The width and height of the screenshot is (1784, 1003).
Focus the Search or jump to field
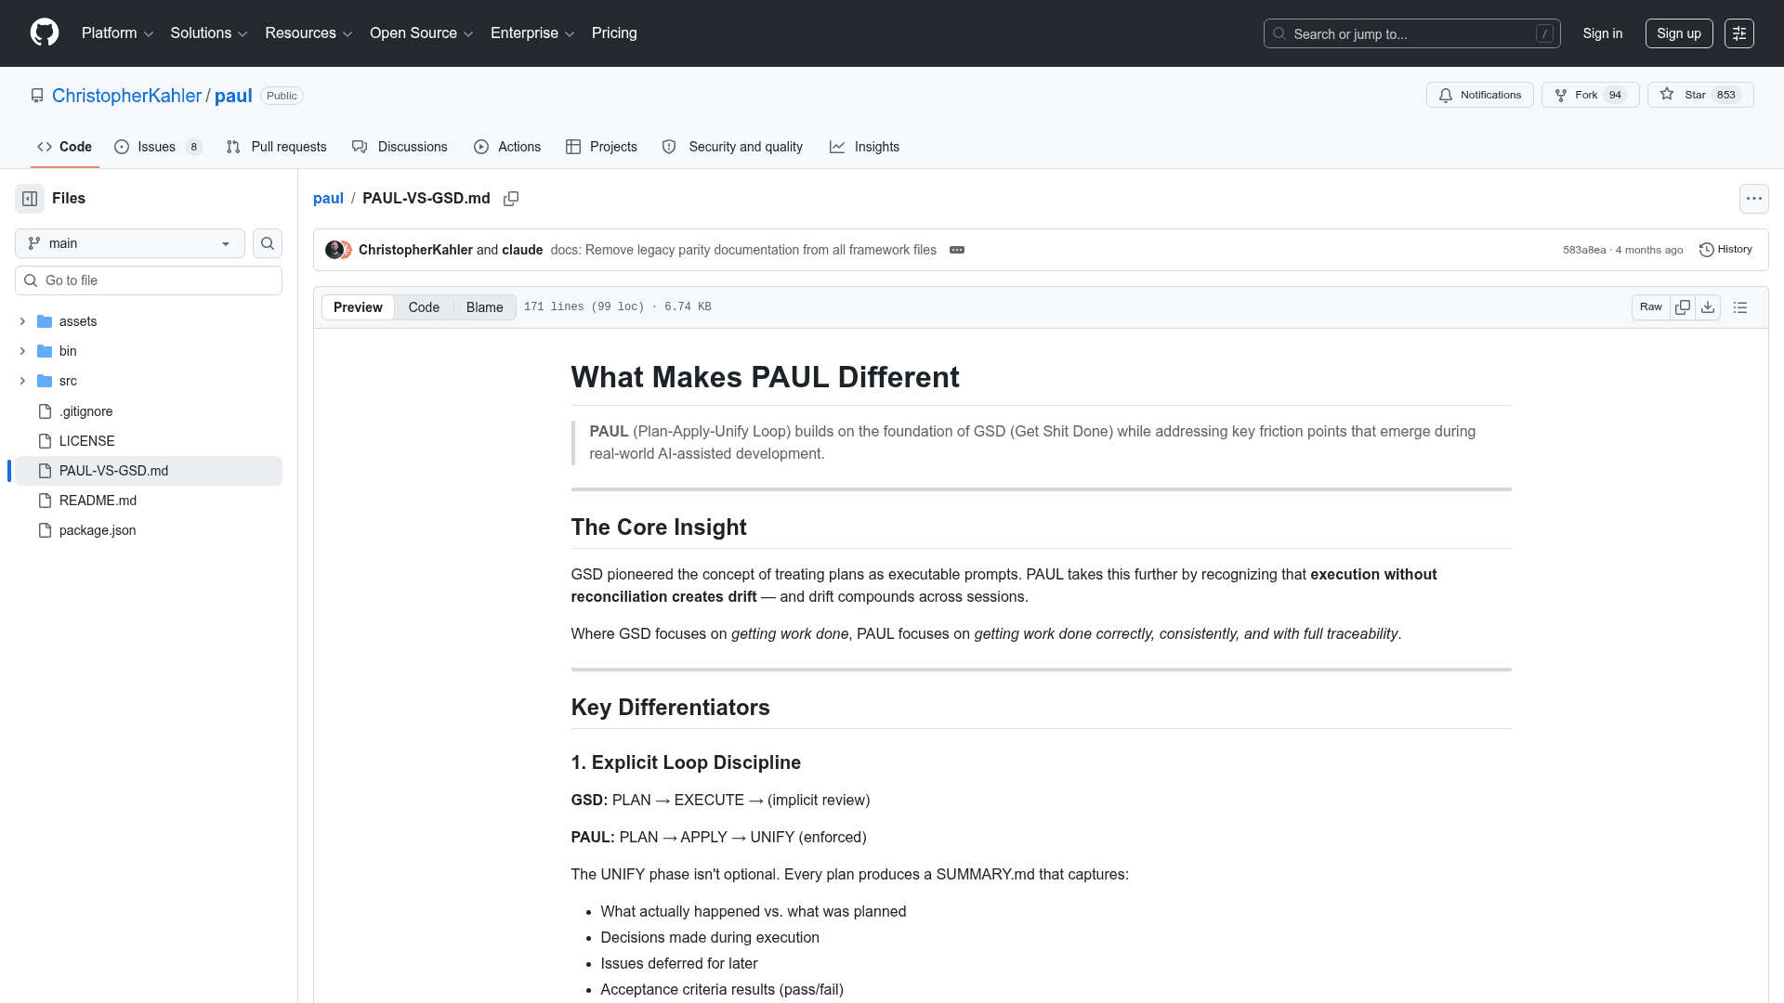pos(1412,33)
